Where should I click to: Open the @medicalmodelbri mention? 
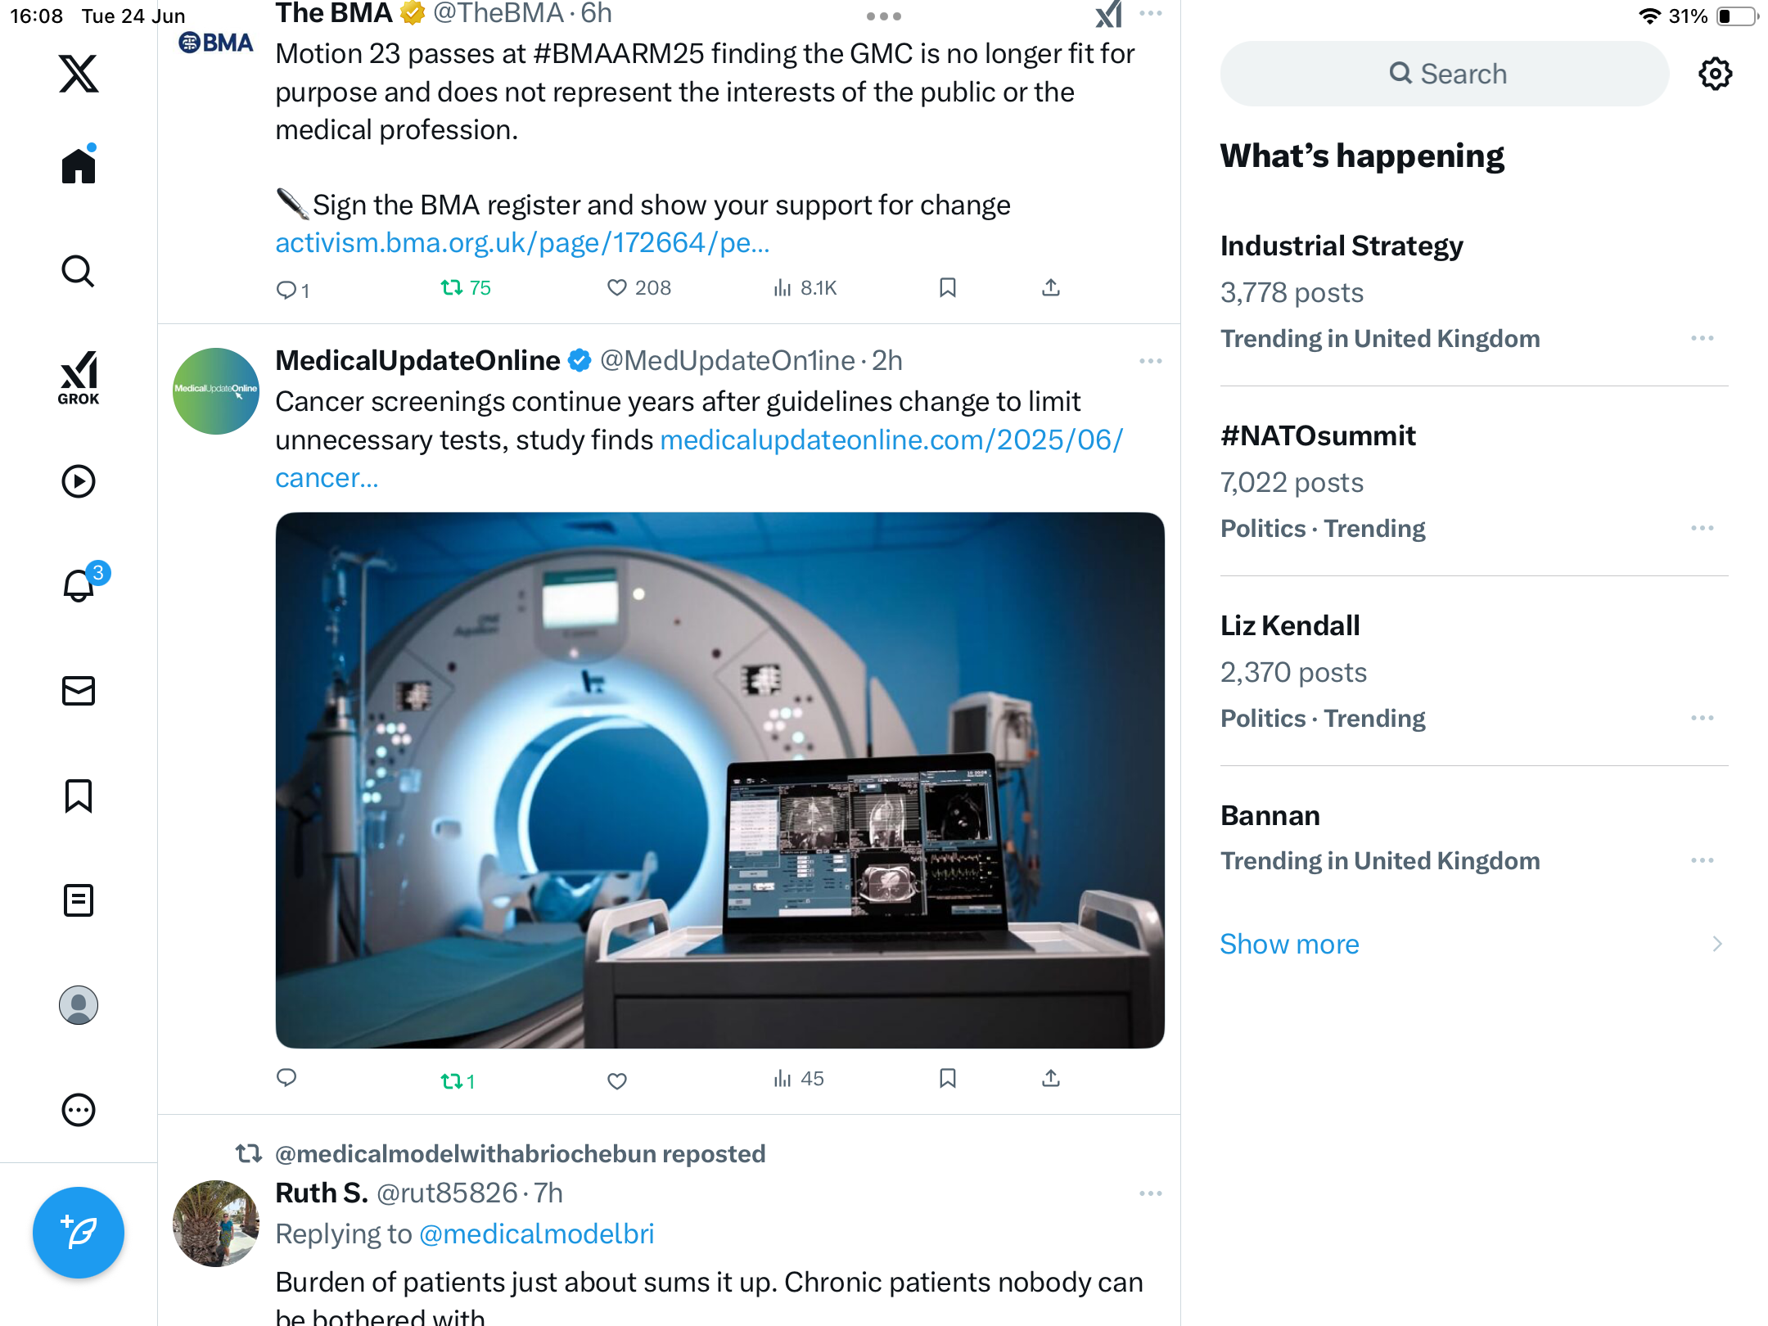click(x=537, y=1234)
